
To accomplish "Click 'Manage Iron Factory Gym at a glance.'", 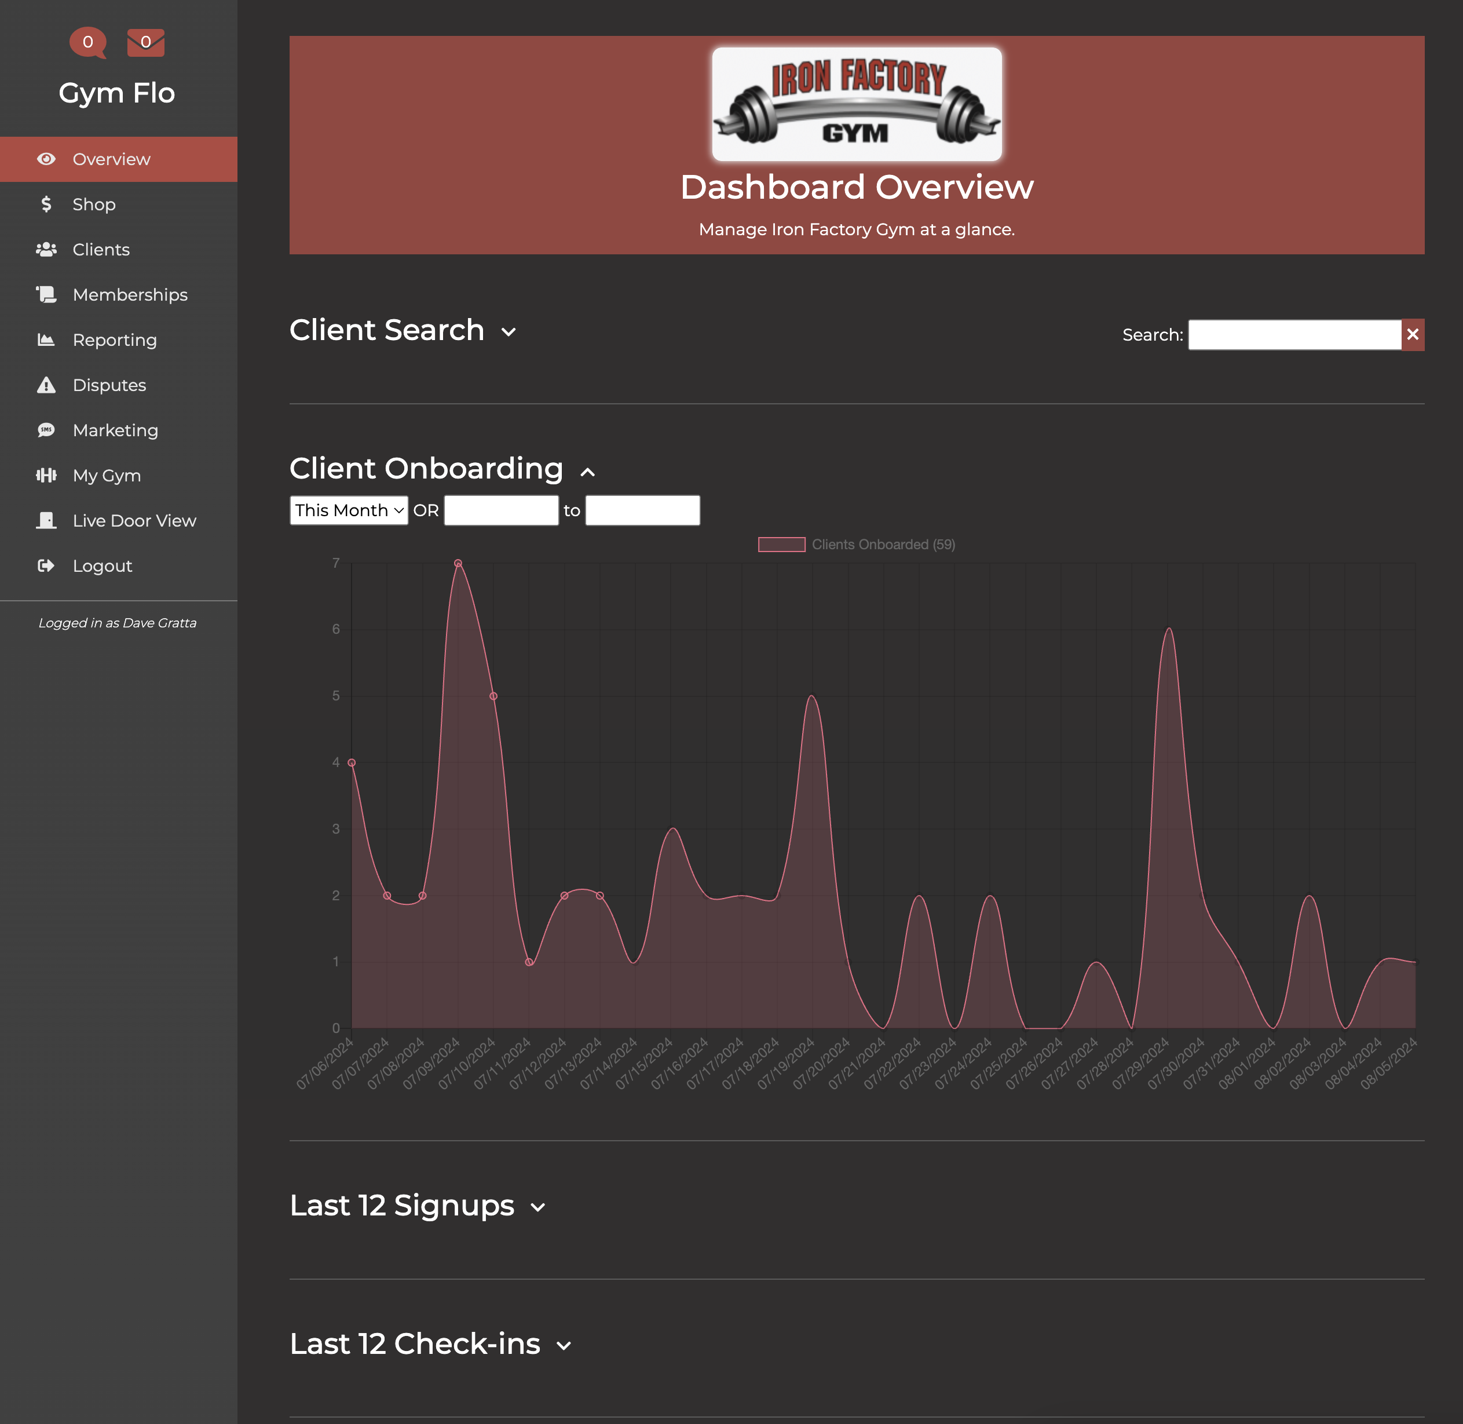I will click(857, 229).
